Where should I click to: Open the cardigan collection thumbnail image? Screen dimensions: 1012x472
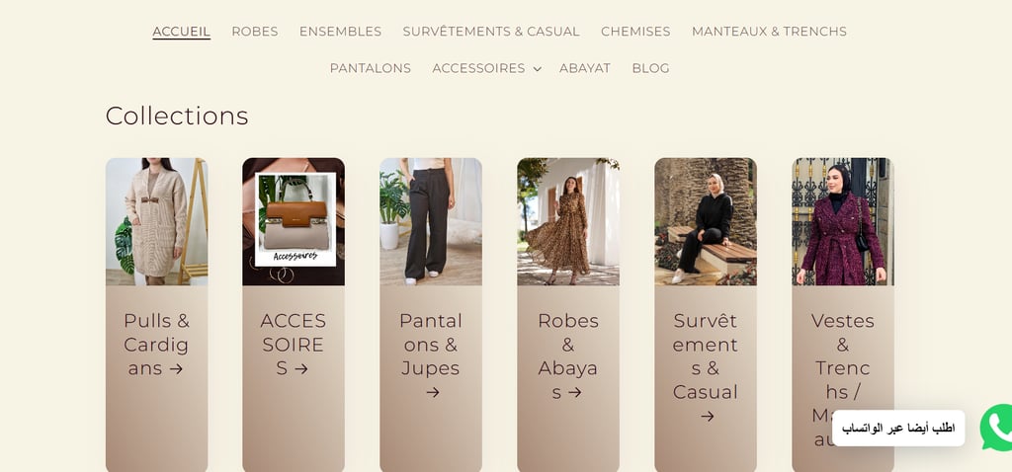click(x=157, y=221)
